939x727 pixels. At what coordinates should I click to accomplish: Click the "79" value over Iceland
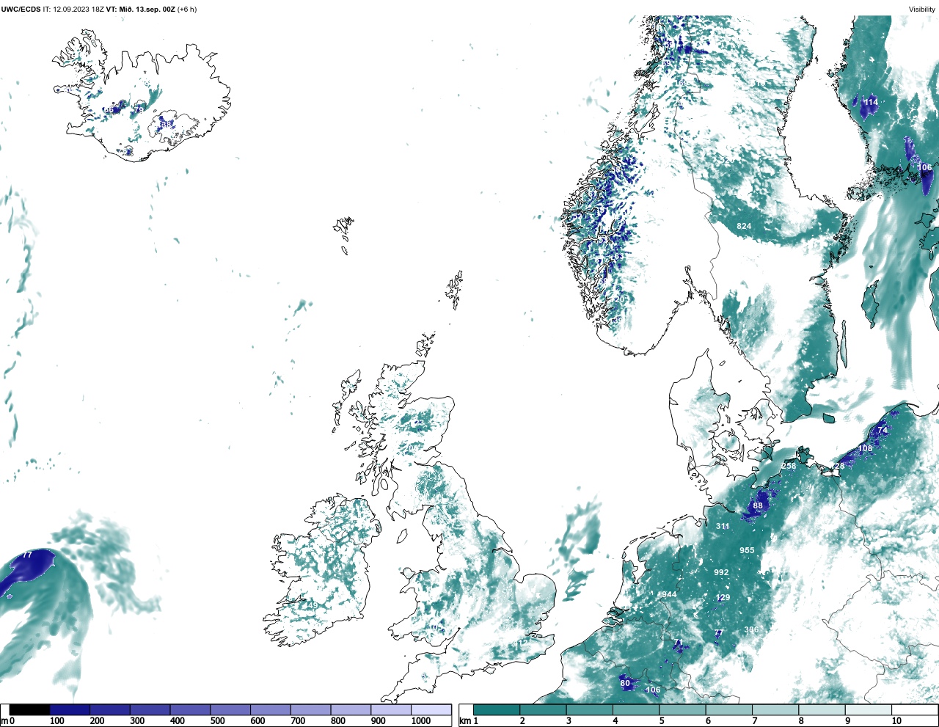click(x=138, y=110)
